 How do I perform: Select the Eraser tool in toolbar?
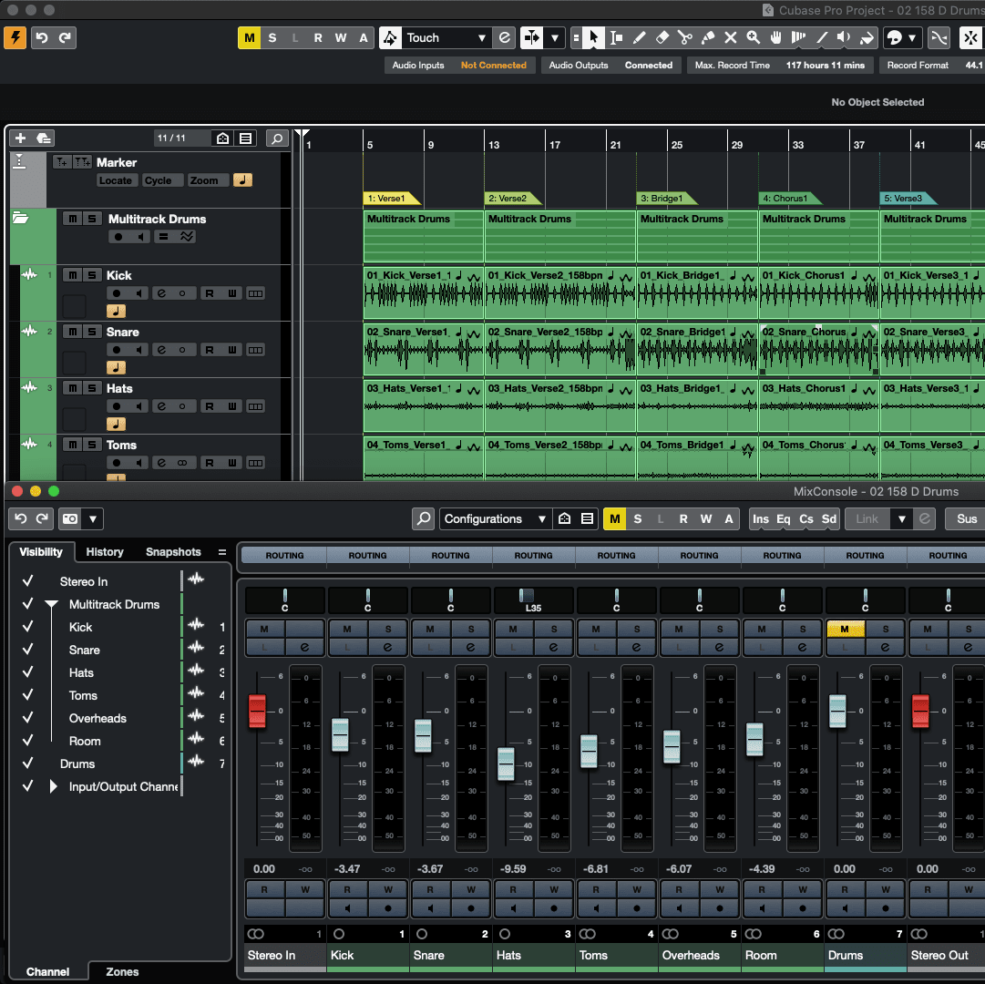tap(662, 37)
